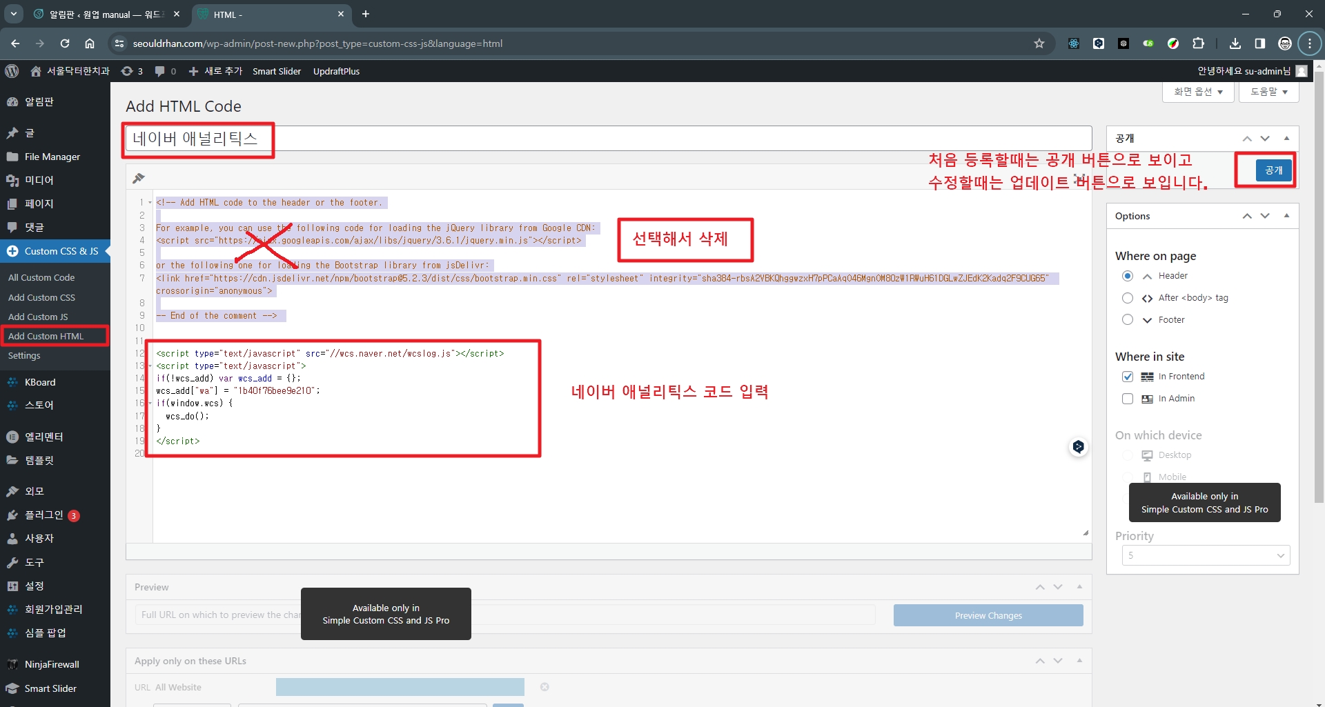Select After <body> tag radio option
Image resolution: width=1325 pixels, height=707 pixels.
point(1128,298)
